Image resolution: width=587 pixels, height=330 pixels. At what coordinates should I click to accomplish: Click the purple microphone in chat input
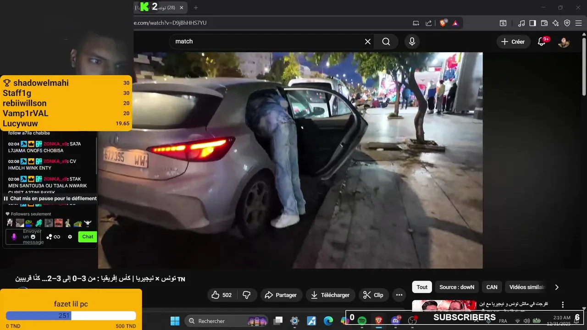click(x=14, y=237)
